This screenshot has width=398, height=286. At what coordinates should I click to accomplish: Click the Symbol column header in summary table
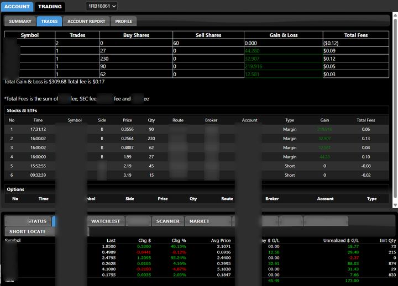click(30, 35)
